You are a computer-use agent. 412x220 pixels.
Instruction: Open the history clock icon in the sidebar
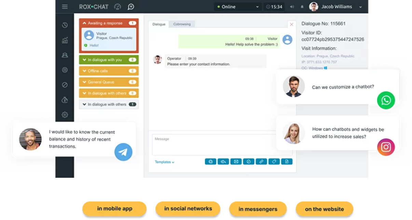tap(65, 25)
